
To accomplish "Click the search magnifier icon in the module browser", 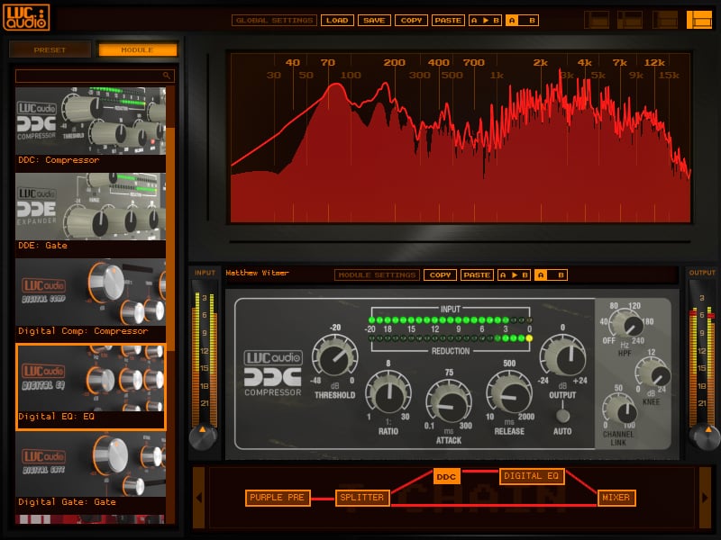I will 167,76.
